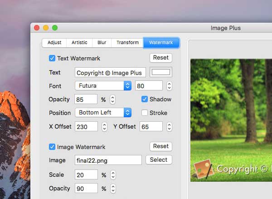Open the Futura font dropdown

(x=103, y=85)
